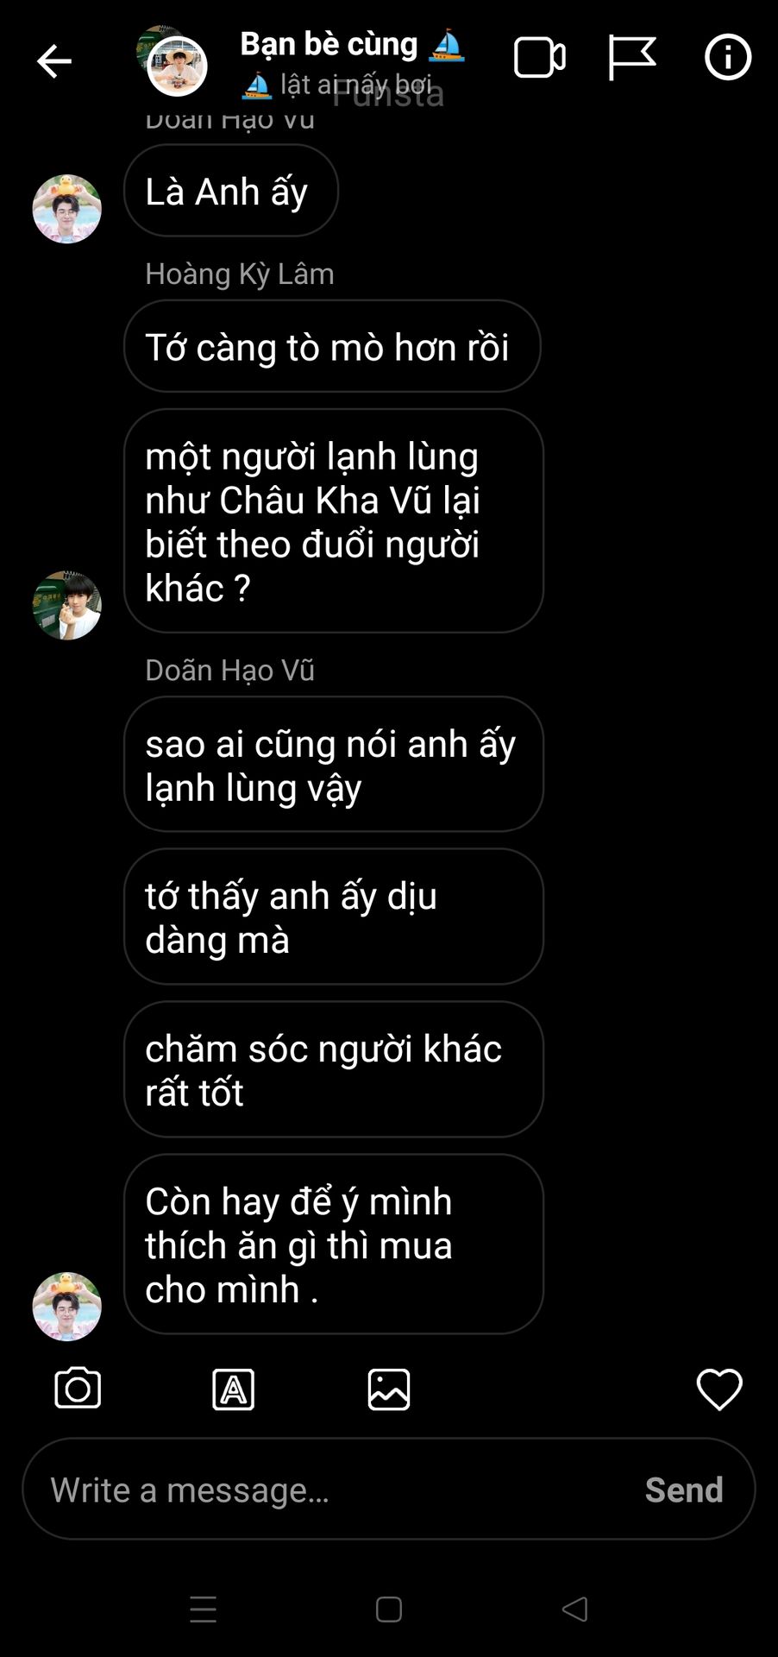Tap Android recent apps menu button
The image size is (778, 1657).
tap(204, 1610)
